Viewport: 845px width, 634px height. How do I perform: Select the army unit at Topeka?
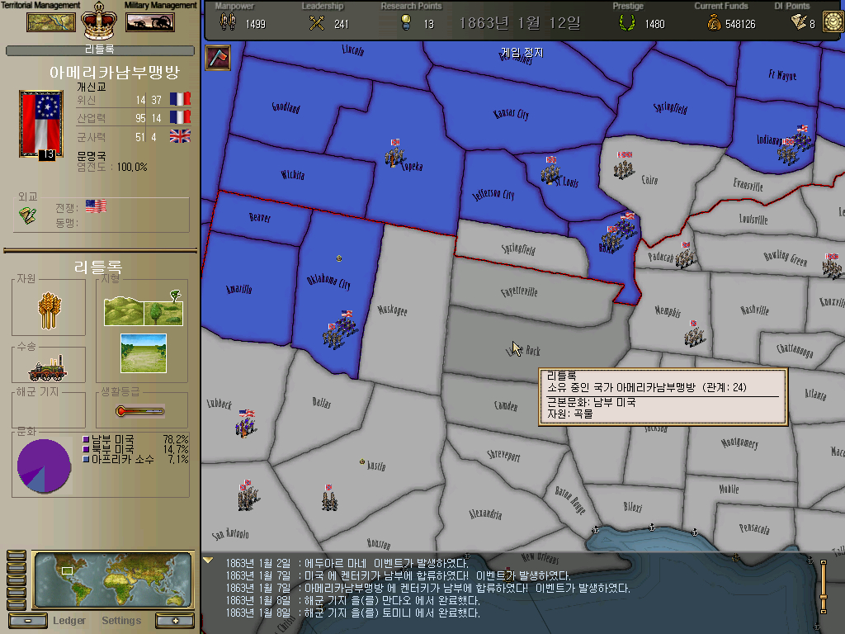click(x=395, y=154)
